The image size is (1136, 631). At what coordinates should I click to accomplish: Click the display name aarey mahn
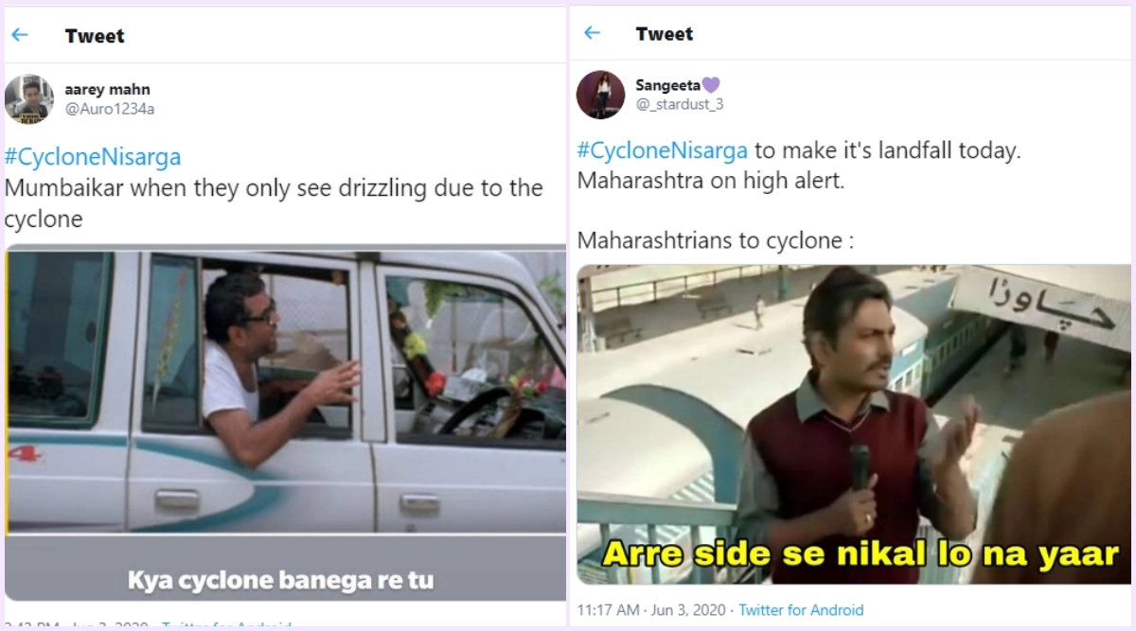(107, 90)
